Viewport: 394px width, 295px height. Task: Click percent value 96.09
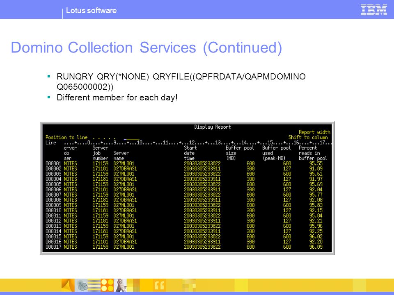coord(316,247)
